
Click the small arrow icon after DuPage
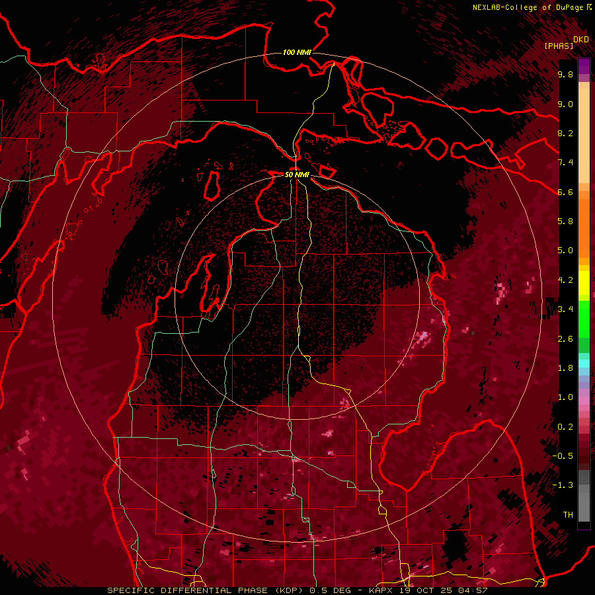(x=588, y=7)
